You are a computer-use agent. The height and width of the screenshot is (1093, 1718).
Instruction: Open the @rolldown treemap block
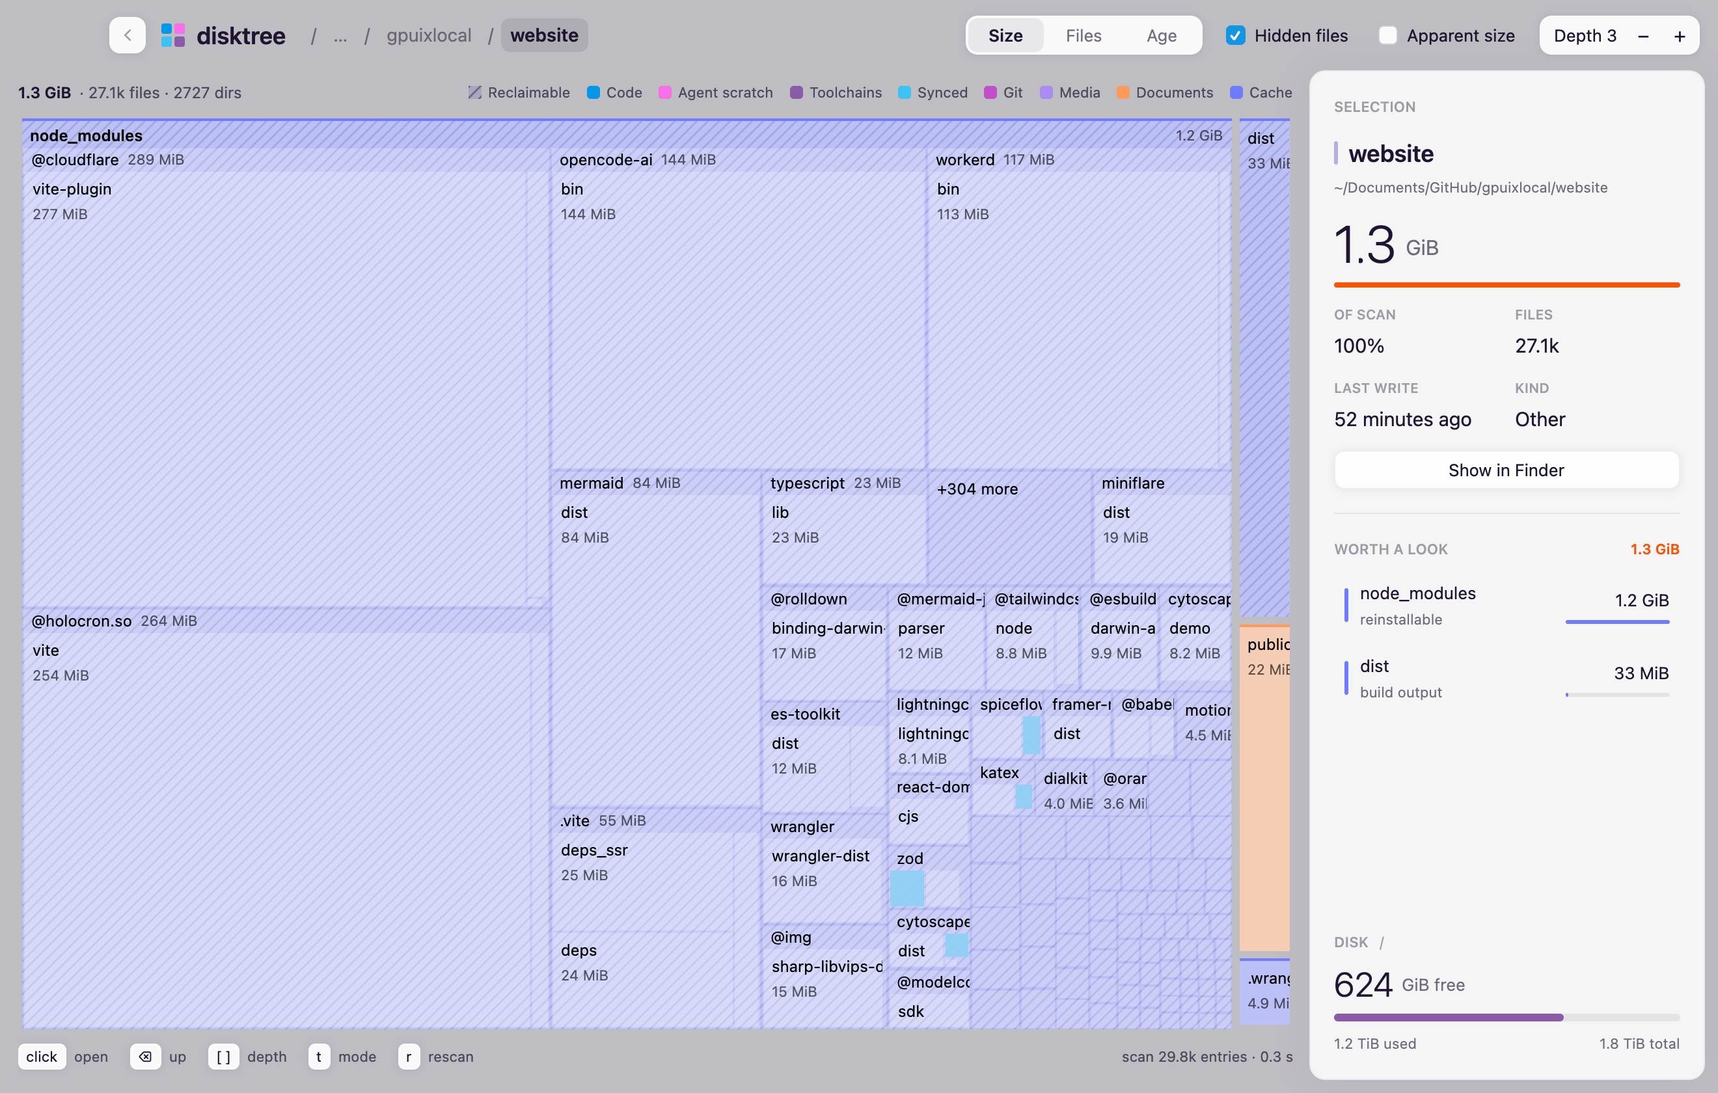tap(823, 642)
